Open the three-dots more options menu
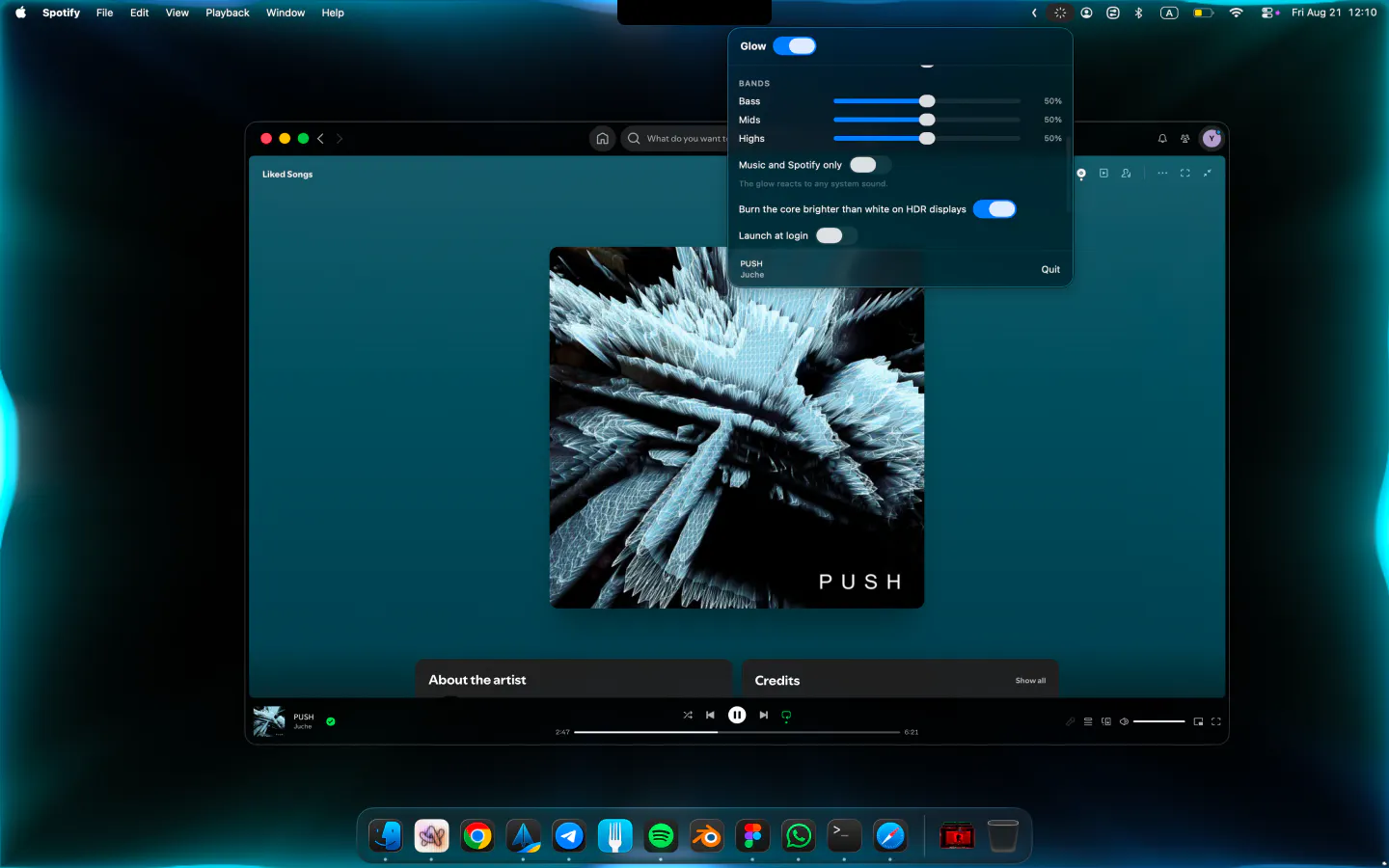Viewport: 1389px width, 868px height. pos(1162,174)
